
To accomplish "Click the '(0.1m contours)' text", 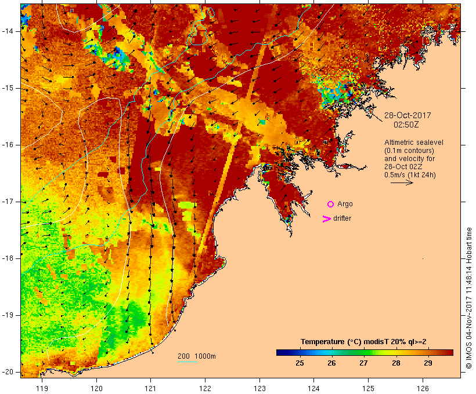I will click(409, 151).
